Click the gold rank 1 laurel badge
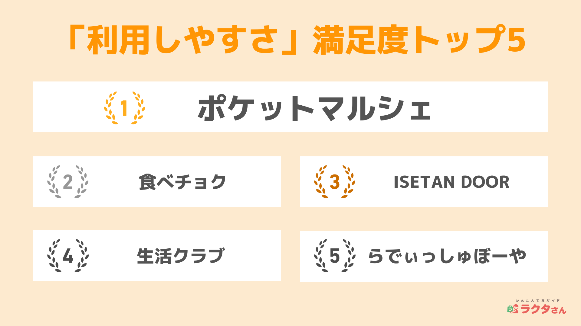Viewport: 581px width, 326px height. pyautogui.click(x=124, y=108)
